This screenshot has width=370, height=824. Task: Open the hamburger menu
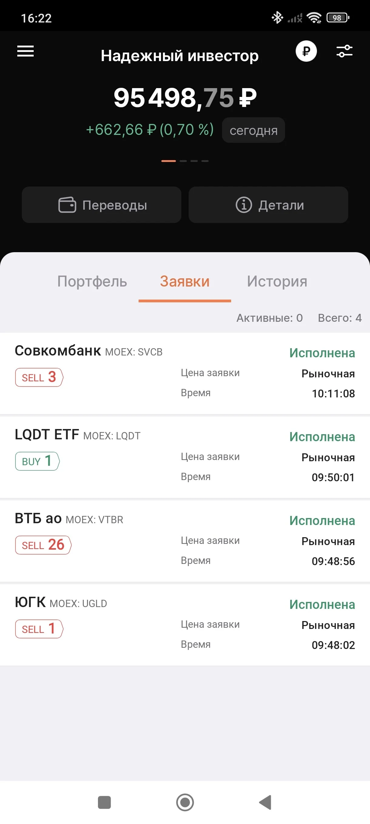(25, 51)
